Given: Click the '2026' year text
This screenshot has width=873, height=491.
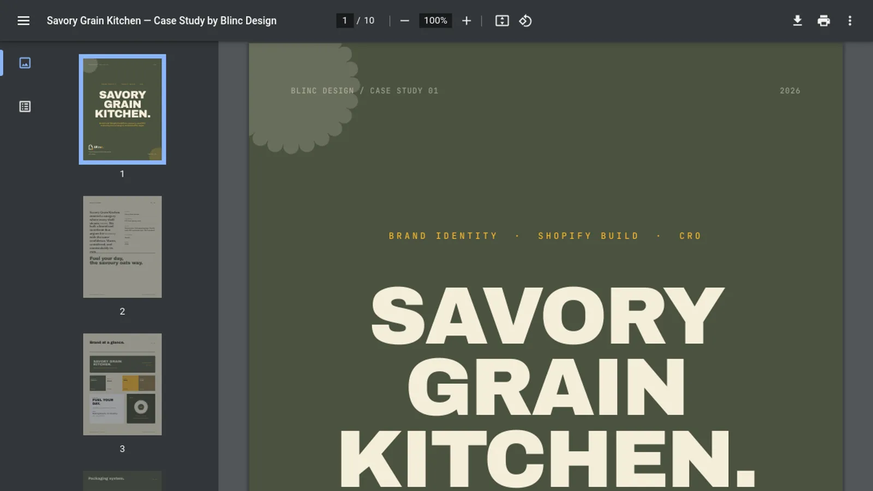Looking at the screenshot, I should pos(790,91).
